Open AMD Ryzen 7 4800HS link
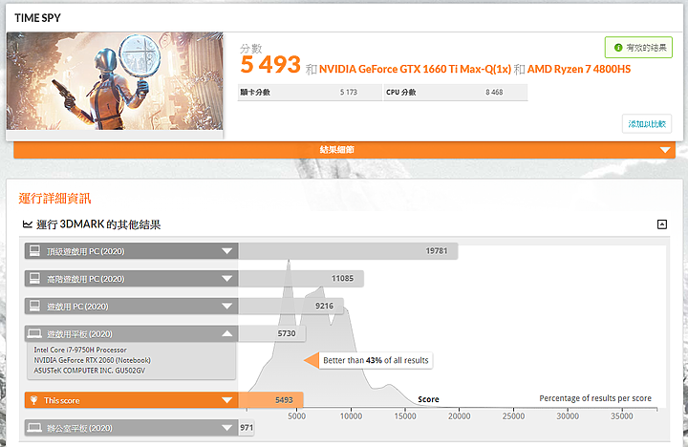 coord(579,70)
